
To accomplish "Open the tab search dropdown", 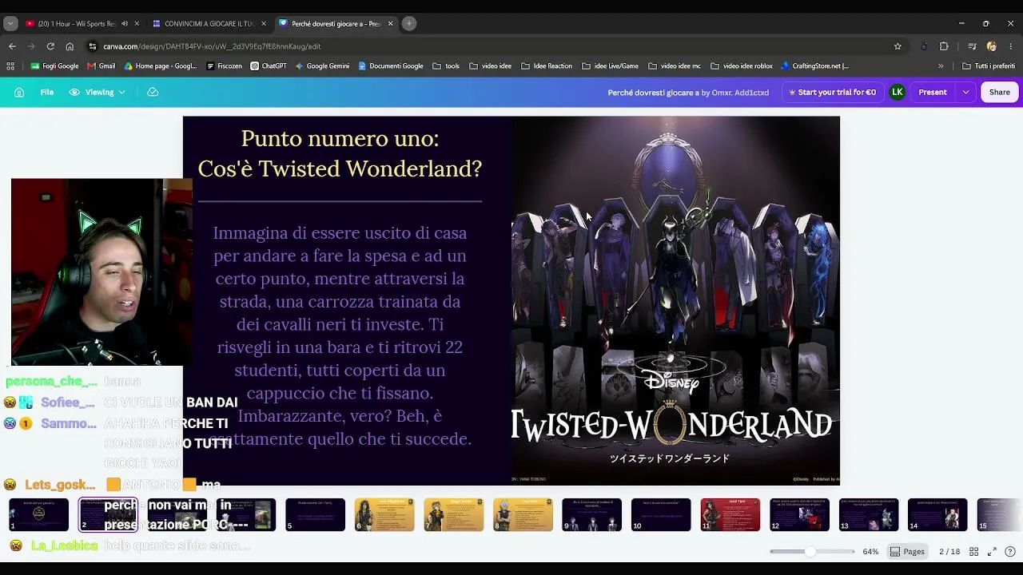I will pos(10,24).
